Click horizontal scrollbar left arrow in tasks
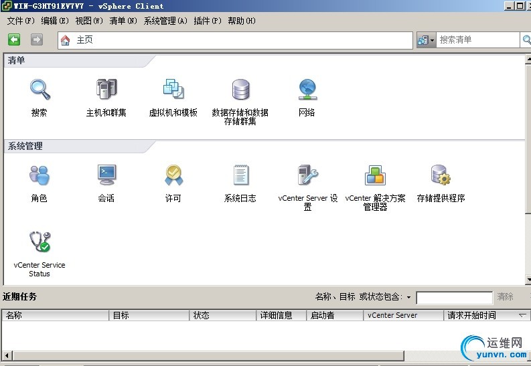 pyautogui.click(x=7, y=356)
